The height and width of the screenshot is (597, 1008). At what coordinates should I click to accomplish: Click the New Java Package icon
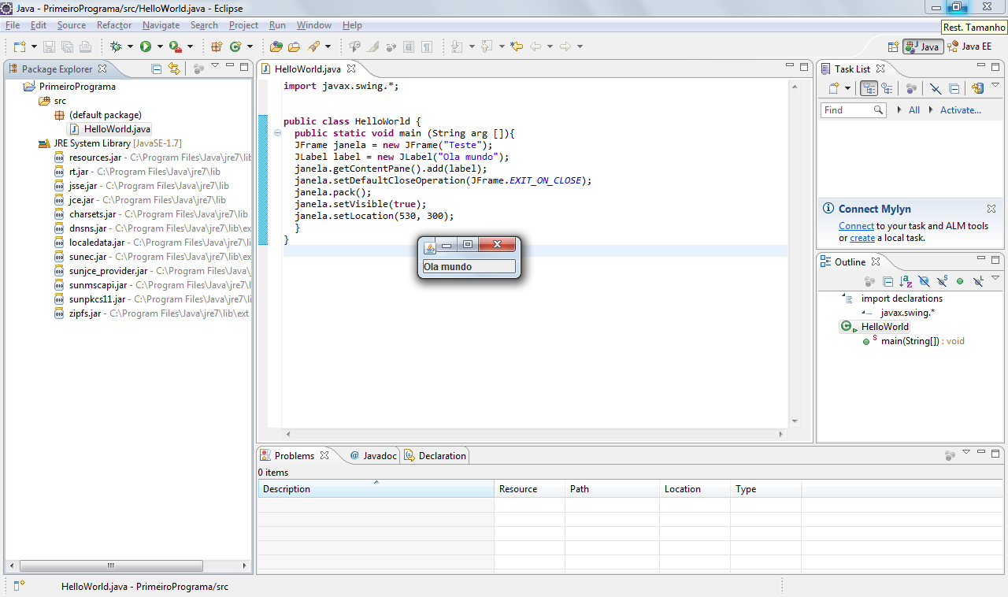coord(216,46)
